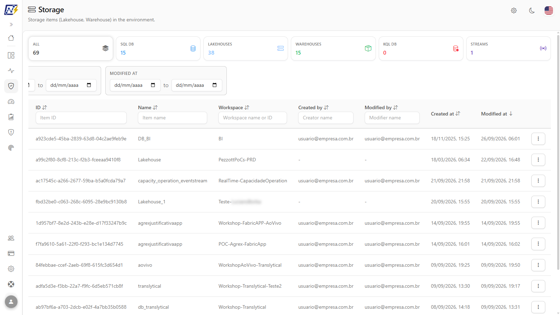Open the actions menu for aovivo row
Viewport: 560px width, 315px height.
538,265
